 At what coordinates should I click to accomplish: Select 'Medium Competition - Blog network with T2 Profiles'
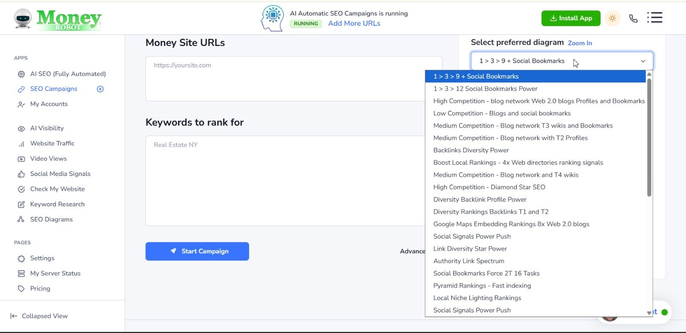pyautogui.click(x=535, y=138)
